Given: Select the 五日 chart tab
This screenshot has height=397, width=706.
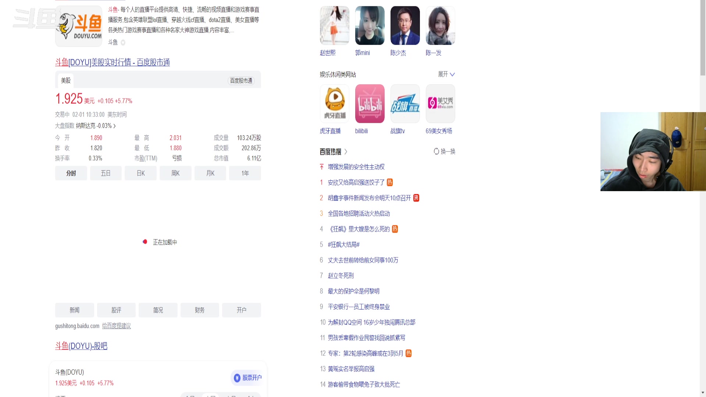Looking at the screenshot, I should (106, 173).
